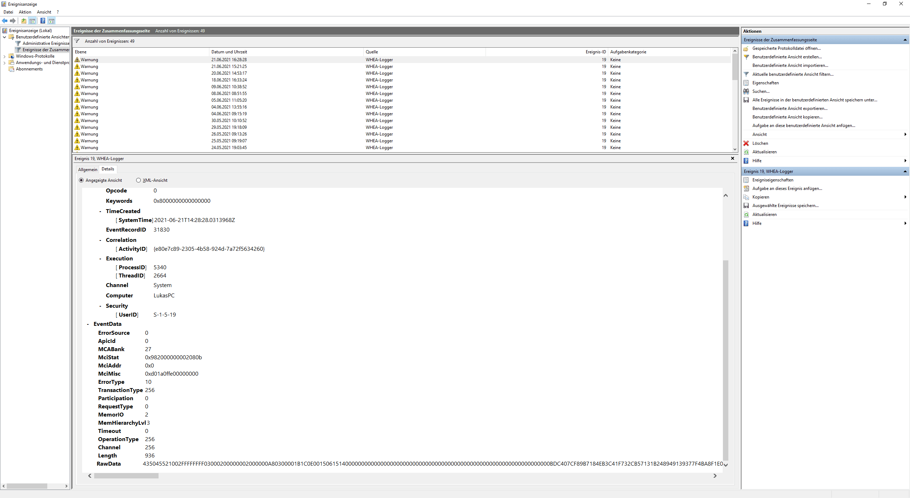Image resolution: width=910 pixels, height=498 pixels.
Task: Select the Angezeigte Ansicht radio button
Action: (x=81, y=180)
